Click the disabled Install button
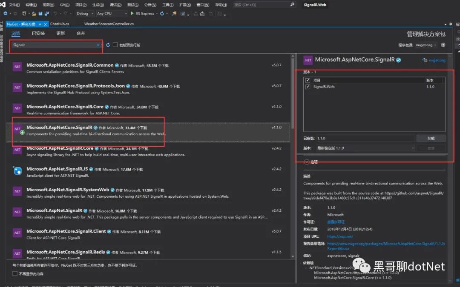 coord(431,148)
